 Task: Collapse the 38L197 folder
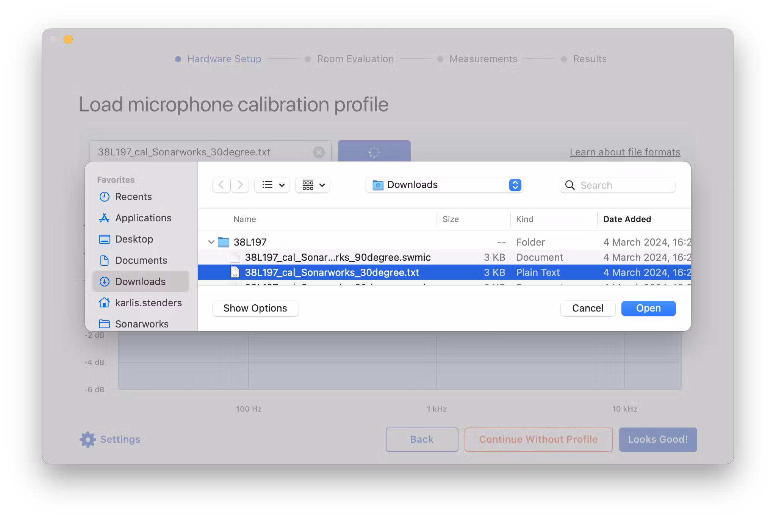(x=211, y=242)
